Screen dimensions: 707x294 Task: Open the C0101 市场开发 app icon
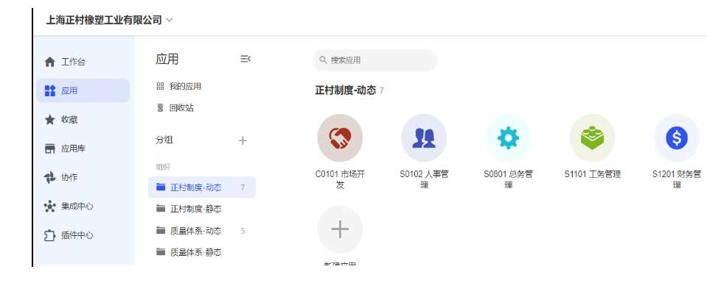[340, 137]
